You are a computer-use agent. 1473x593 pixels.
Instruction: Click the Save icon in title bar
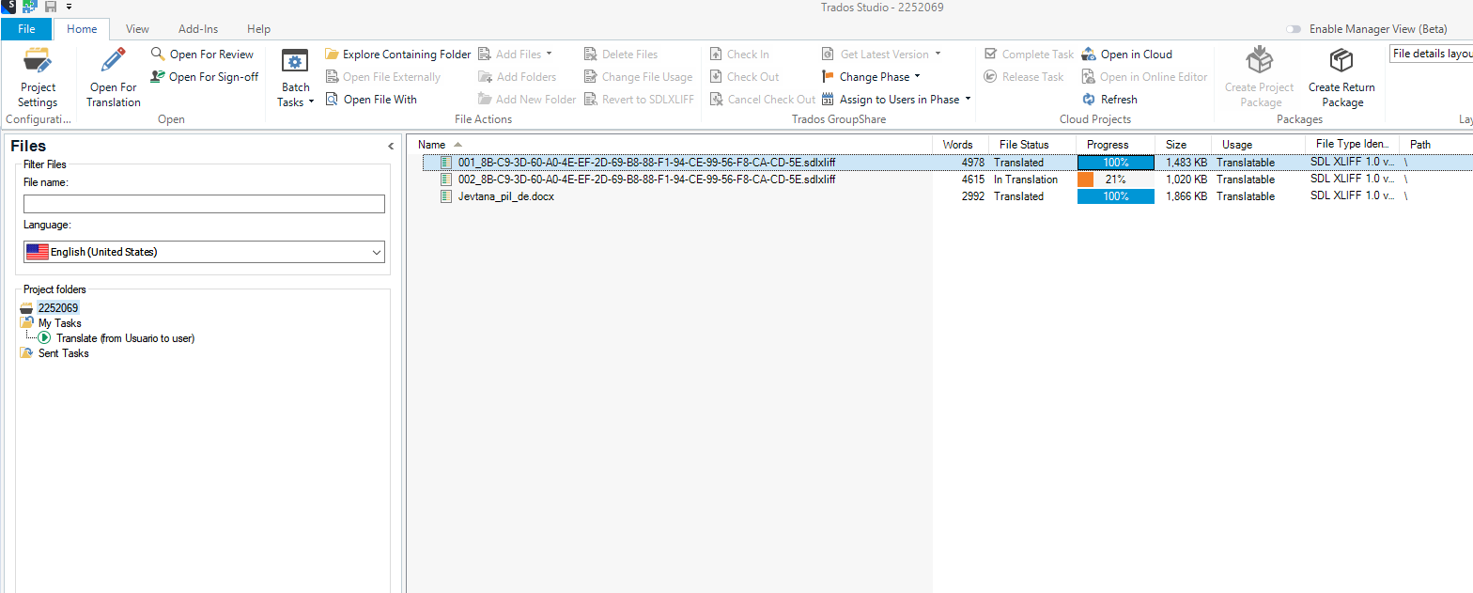click(x=51, y=7)
